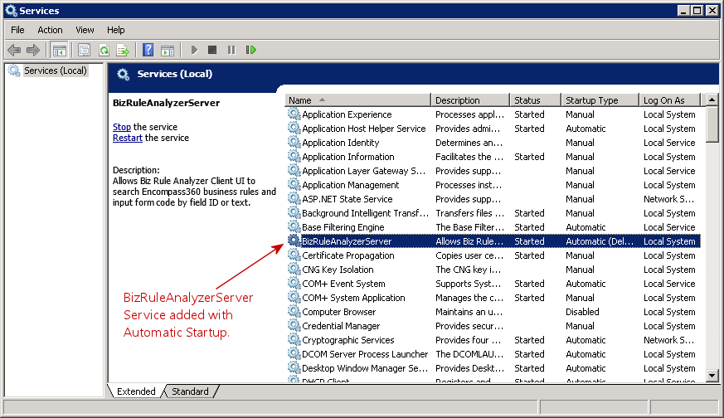Image resolution: width=724 pixels, height=418 pixels.
Task: Click gear icon of BizRuleAnalyzerServer row
Action: [x=294, y=241]
